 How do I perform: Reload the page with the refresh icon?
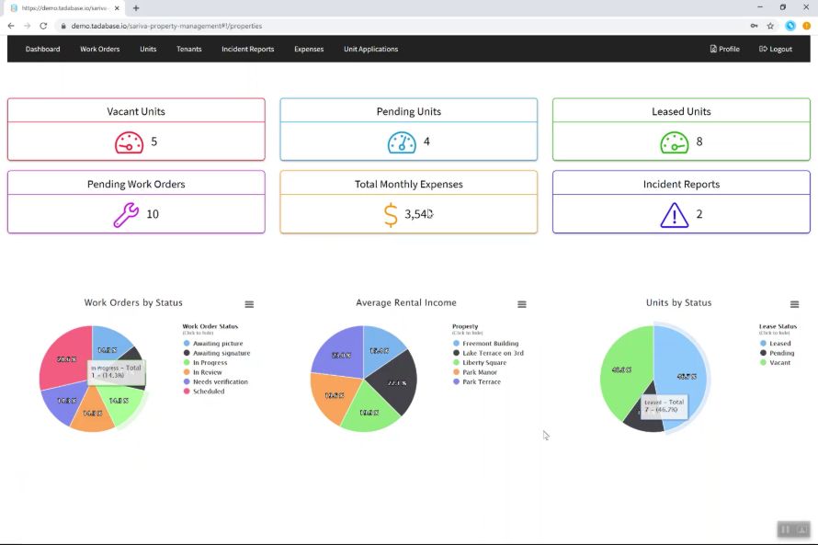tap(43, 26)
